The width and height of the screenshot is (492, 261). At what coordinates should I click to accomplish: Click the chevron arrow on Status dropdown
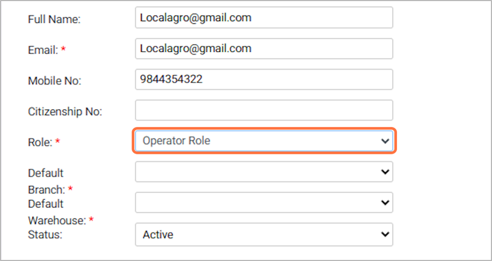[x=385, y=235]
